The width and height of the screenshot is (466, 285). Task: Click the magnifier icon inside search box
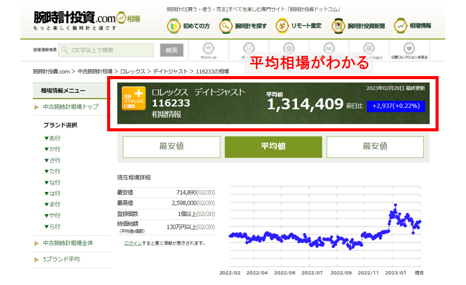pyautogui.click(x=64, y=50)
